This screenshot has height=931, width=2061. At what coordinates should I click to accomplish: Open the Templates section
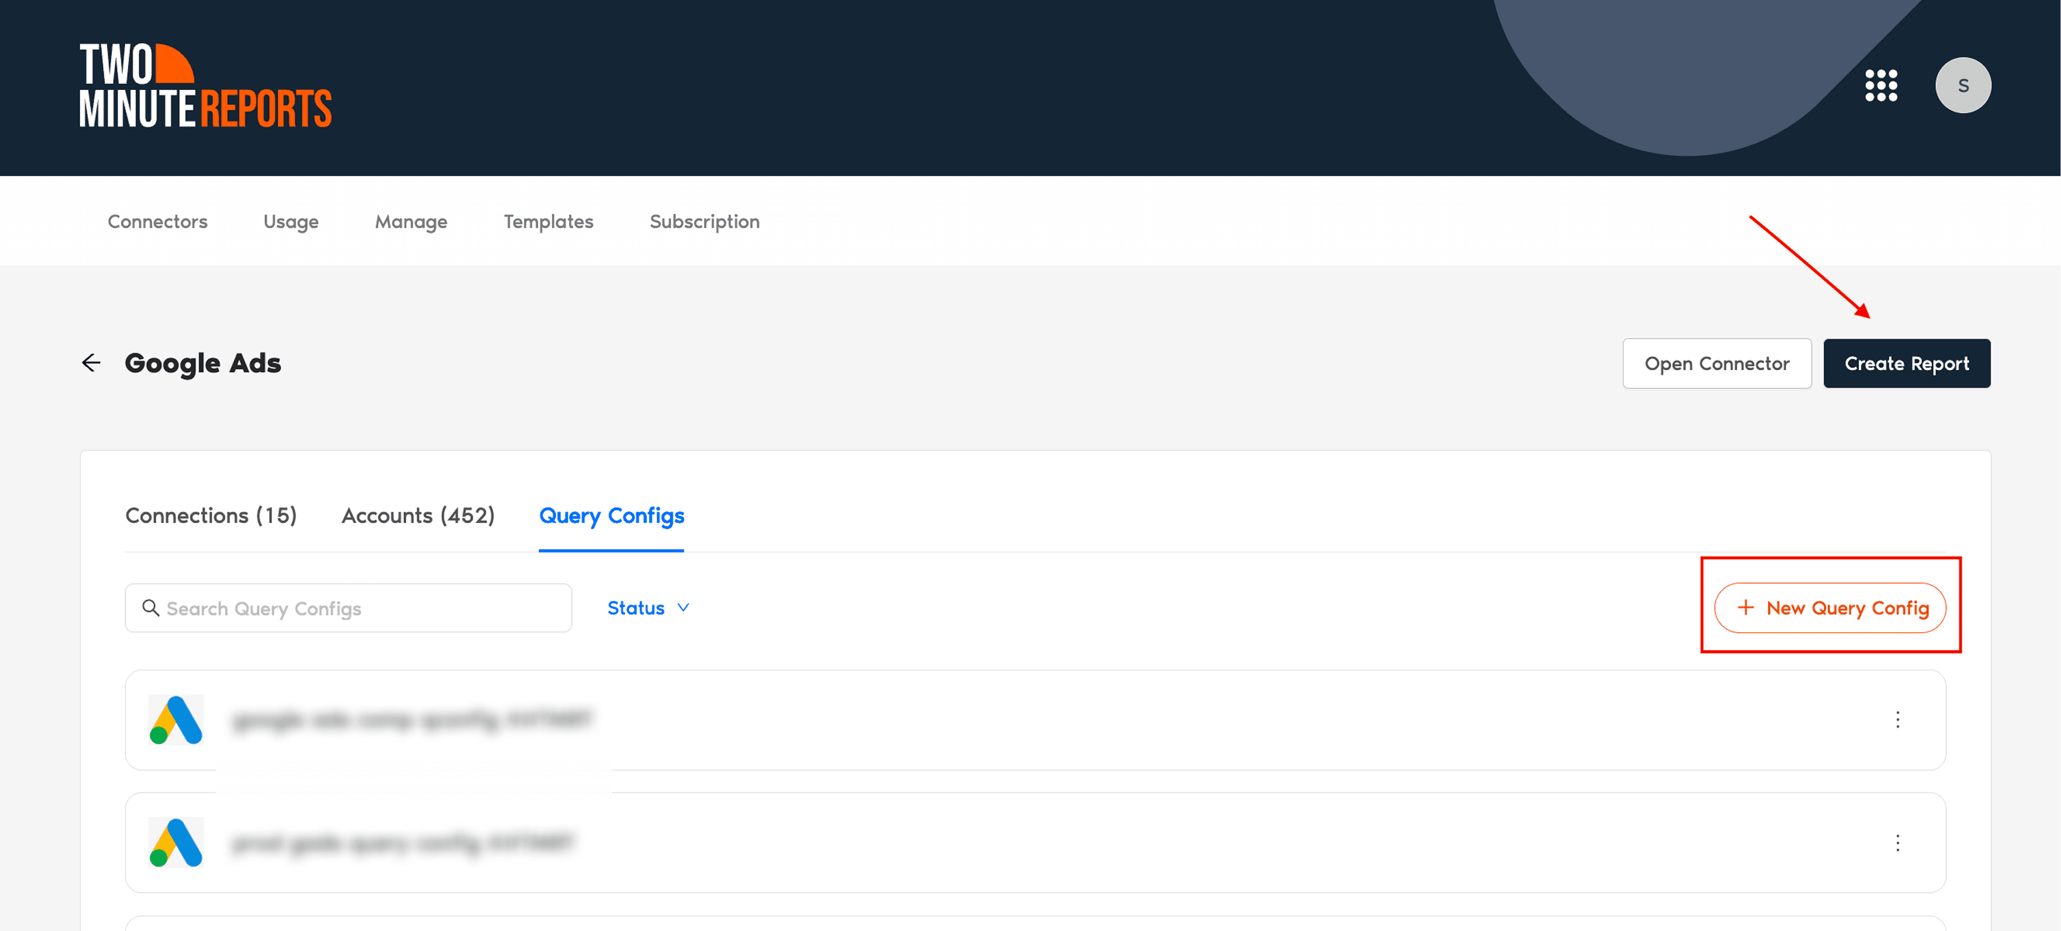point(548,221)
